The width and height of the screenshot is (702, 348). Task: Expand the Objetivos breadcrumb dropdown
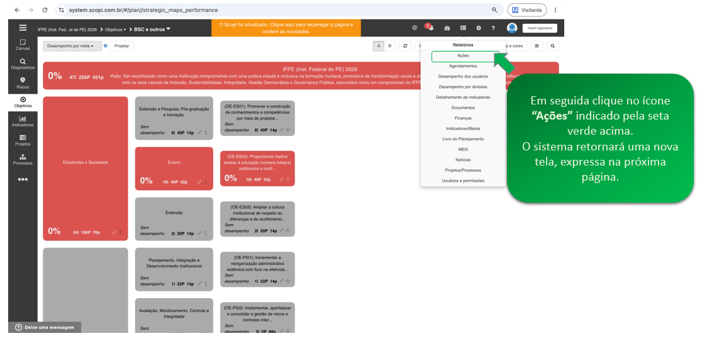116,30
